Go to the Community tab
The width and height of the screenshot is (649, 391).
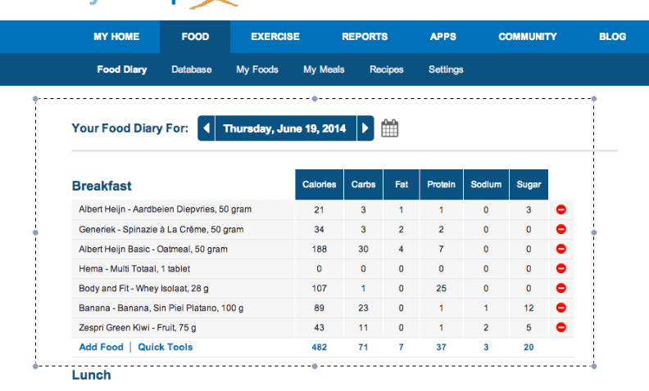[x=527, y=37]
